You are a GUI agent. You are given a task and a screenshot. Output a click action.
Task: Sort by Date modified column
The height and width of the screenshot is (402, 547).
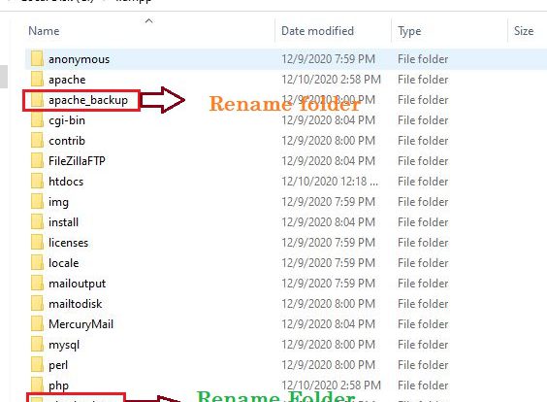click(317, 31)
